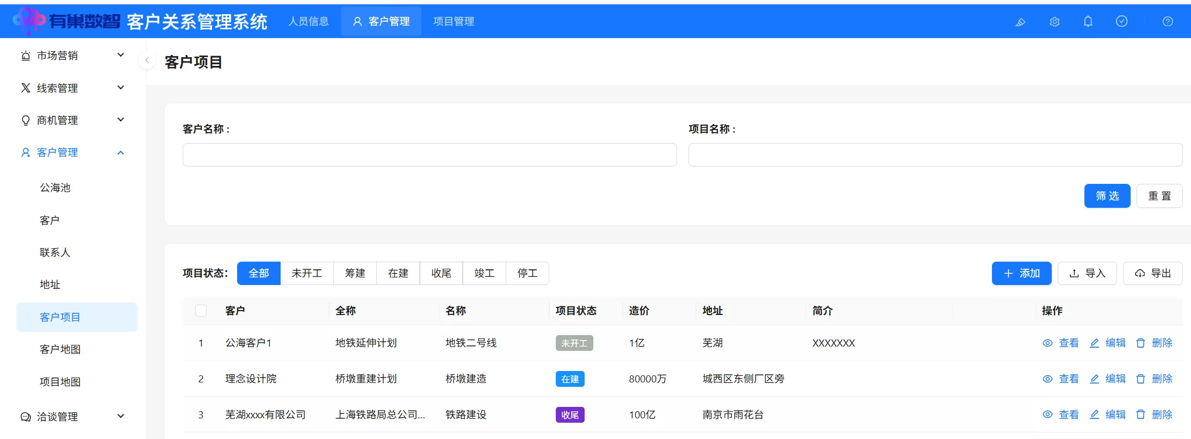Click 编辑 link for 理念设计院
Screen dimensions: 1191x439
[1115, 379]
